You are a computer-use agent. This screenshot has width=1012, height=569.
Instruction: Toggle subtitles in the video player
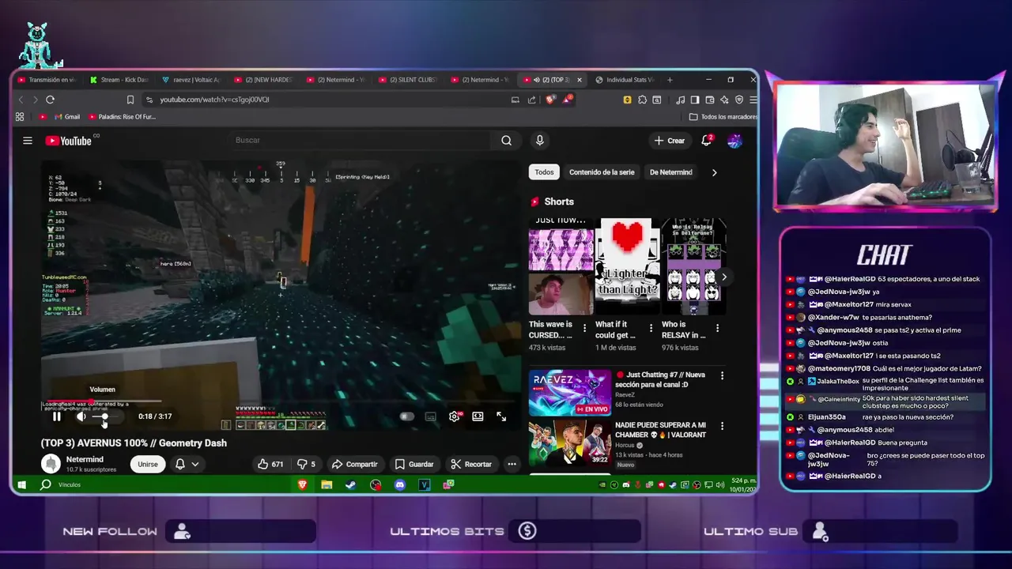tap(430, 416)
